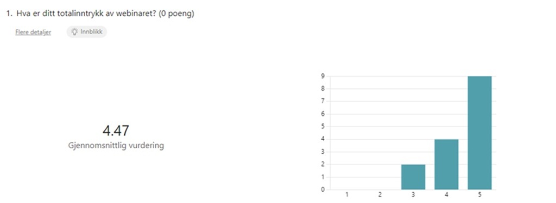
Task: Click the (0 poeng) text
Action: pos(176,14)
